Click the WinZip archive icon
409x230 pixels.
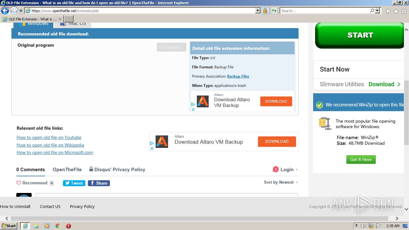[325, 124]
